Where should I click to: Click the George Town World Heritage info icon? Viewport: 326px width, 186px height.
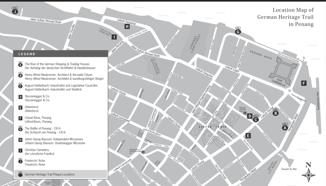[x=143, y=152]
